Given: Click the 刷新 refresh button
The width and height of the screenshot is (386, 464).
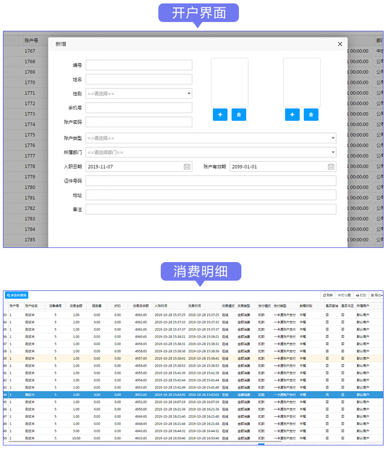Looking at the screenshot, I should [x=328, y=295].
